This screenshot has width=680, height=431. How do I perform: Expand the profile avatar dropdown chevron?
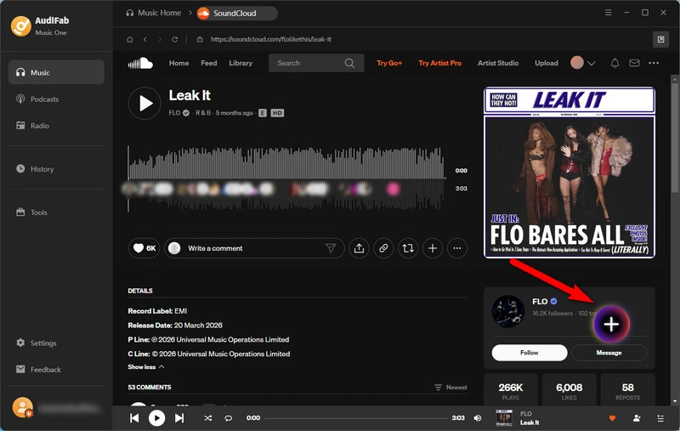[x=591, y=63]
